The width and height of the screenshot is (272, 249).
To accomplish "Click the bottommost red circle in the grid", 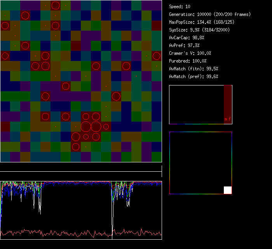I will (76, 147).
